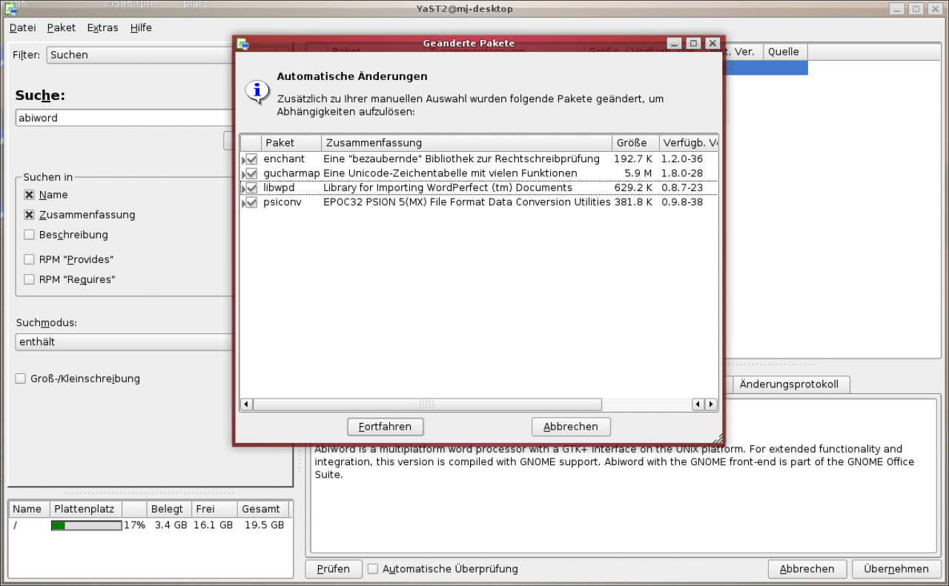Viewport: 949px width, 586px height.
Task: Click the Gesamt column header
Action: [264, 509]
